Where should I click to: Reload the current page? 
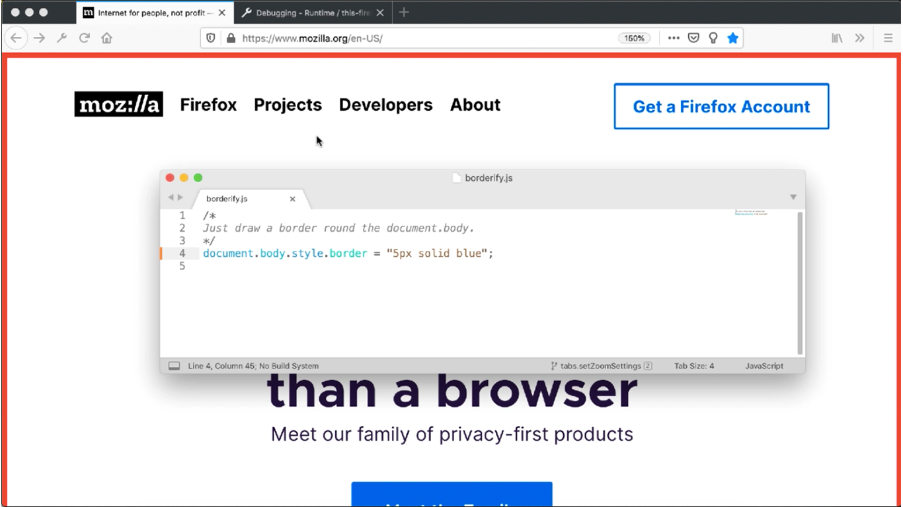tap(85, 38)
